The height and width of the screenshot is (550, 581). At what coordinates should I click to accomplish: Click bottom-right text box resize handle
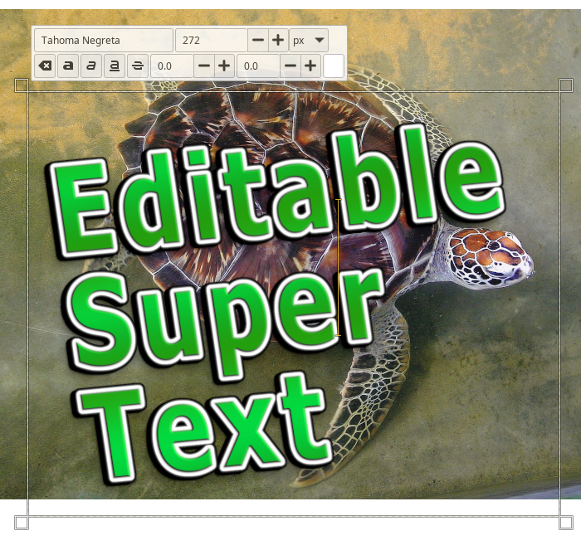[566, 523]
